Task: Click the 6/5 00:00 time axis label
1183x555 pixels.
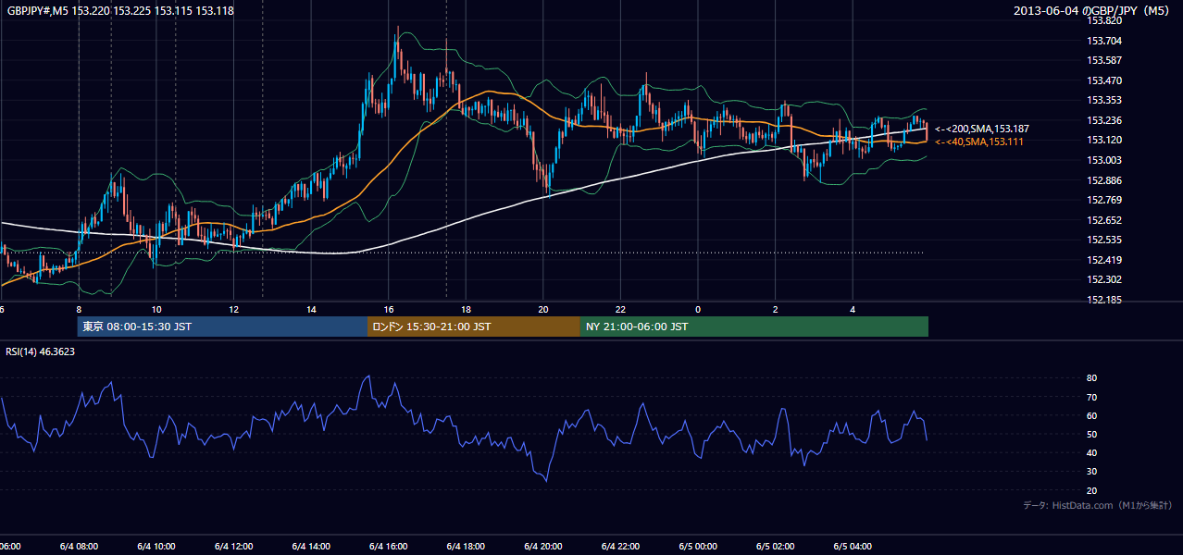Action: click(x=698, y=547)
